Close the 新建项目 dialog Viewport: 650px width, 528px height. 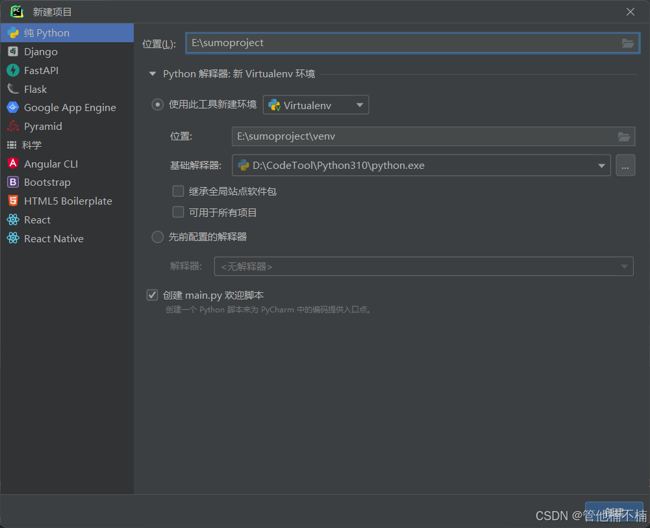coord(630,12)
